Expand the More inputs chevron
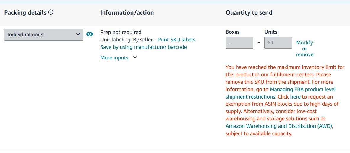 tap(135, 58)
